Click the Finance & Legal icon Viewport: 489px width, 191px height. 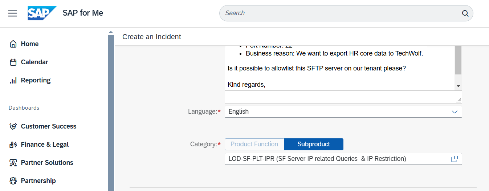pos(13,145)
